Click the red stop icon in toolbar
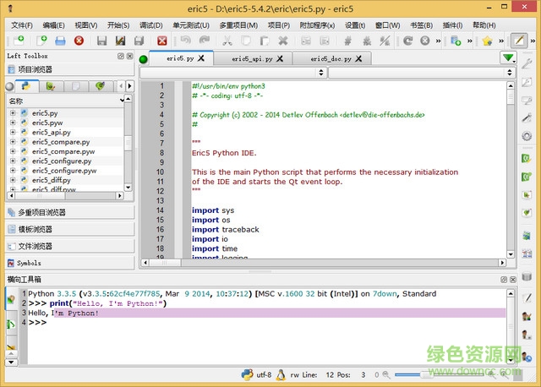541x387 pixels. (x=79, y=41)
